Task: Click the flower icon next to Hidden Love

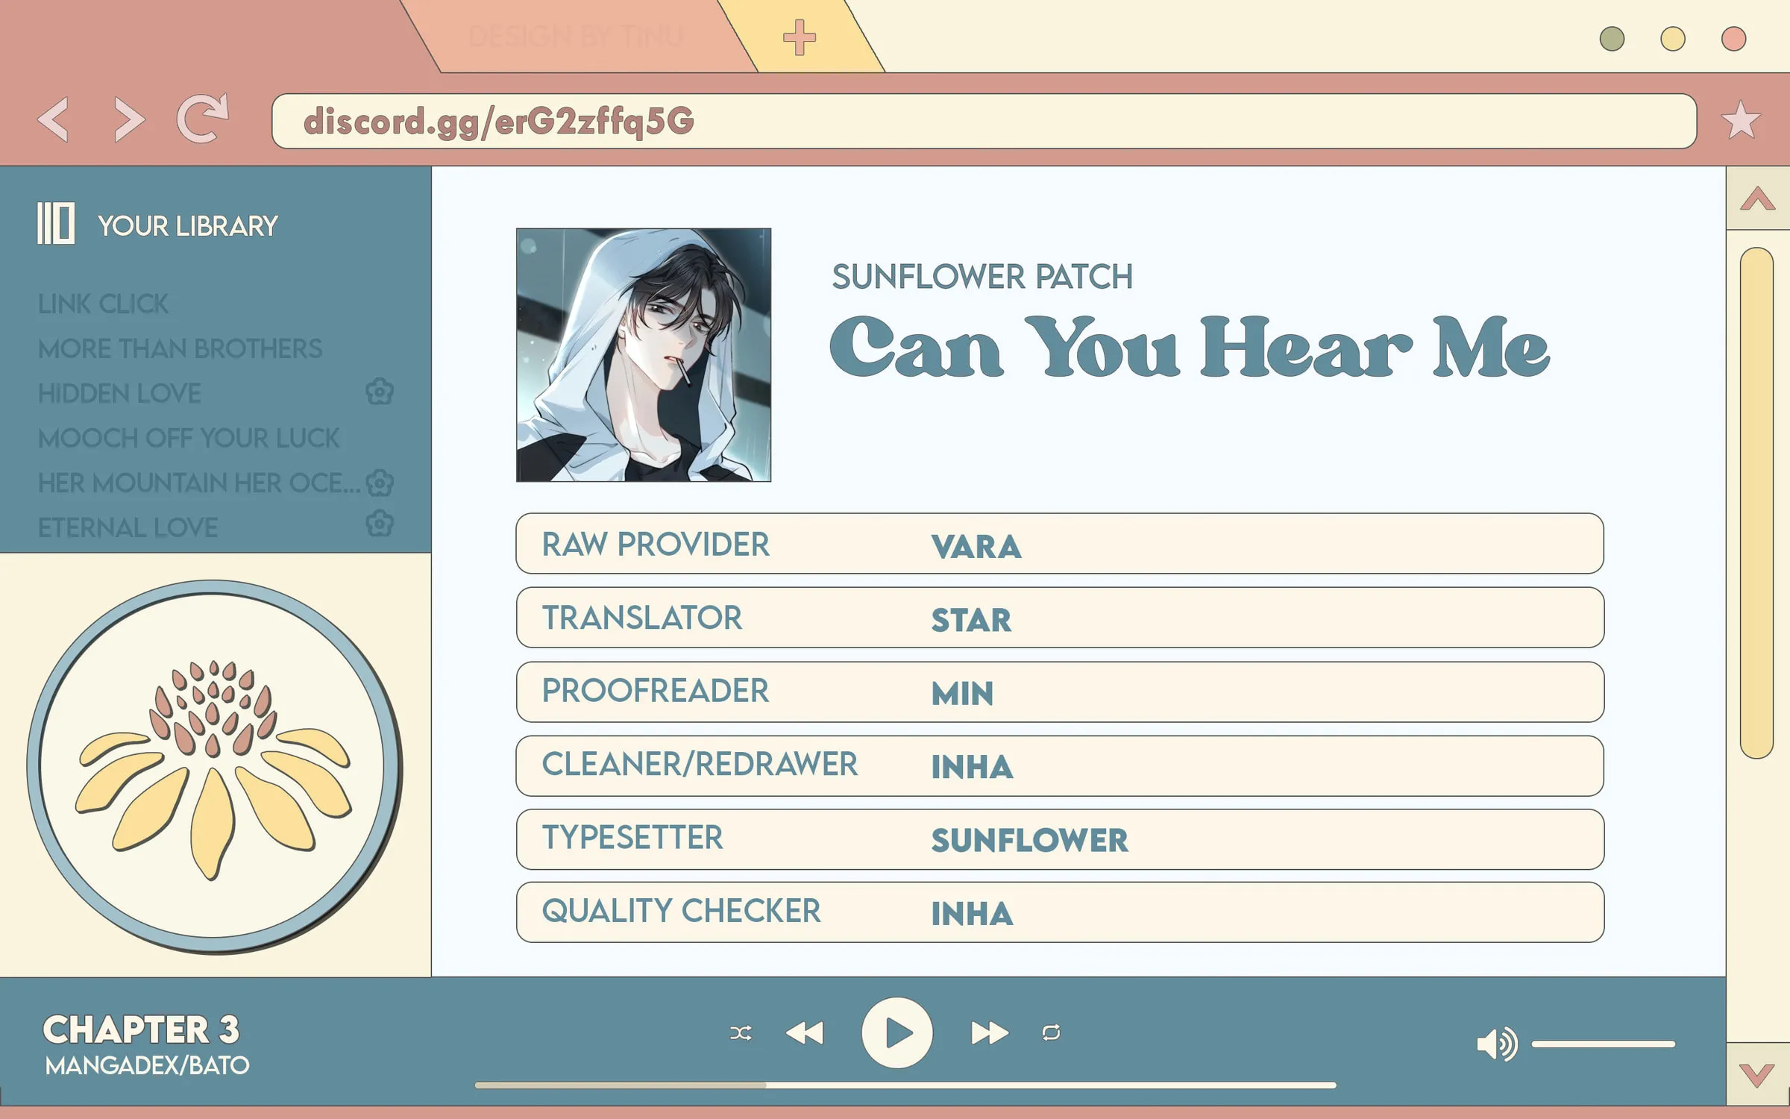Action: point(380,391)
